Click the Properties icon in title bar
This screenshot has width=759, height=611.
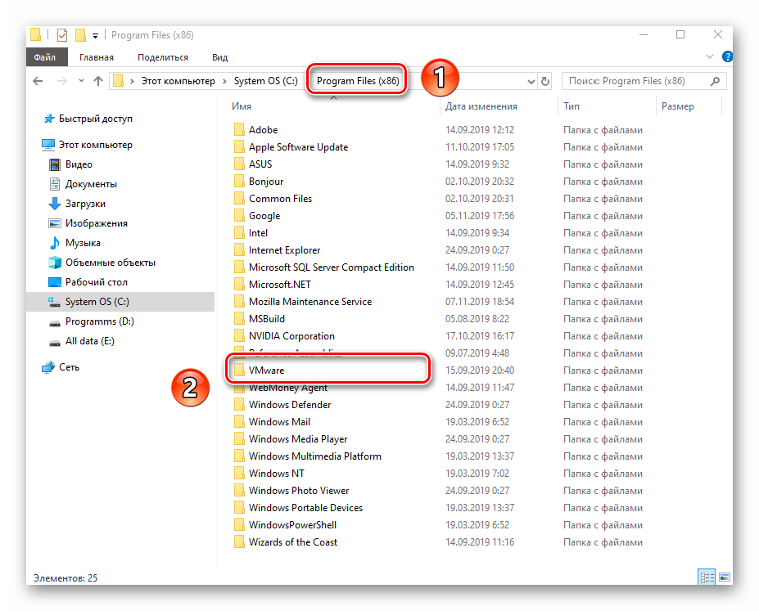pos(62,35)
